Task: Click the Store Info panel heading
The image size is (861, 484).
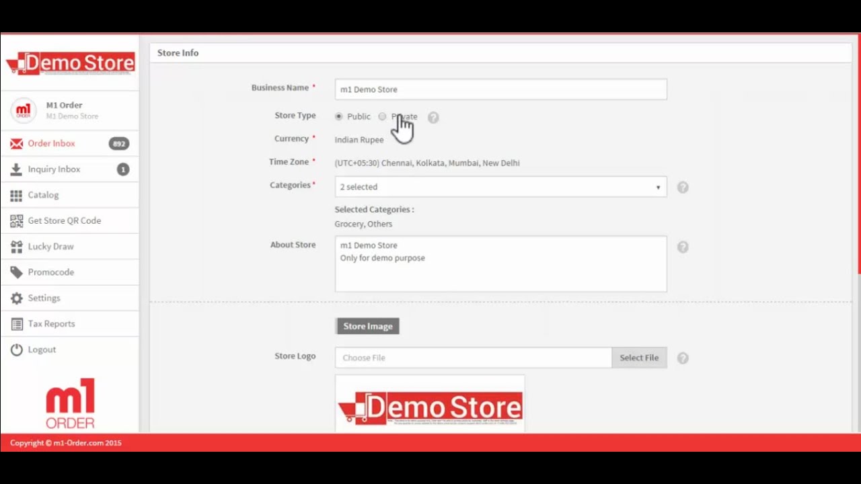Action: (x=178, y=53)
